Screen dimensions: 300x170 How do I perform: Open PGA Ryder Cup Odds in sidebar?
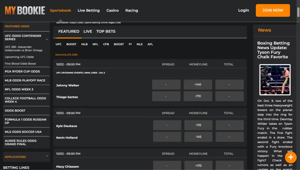click(x=22, y=71)
